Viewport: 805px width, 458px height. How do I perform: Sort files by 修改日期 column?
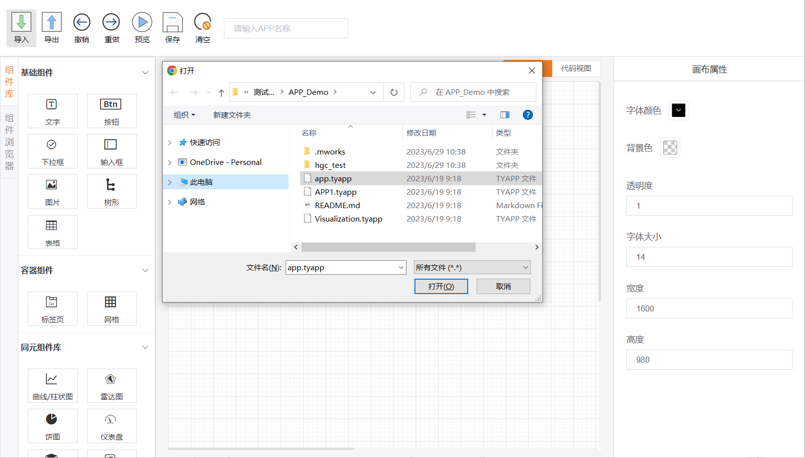pos(421,133)
